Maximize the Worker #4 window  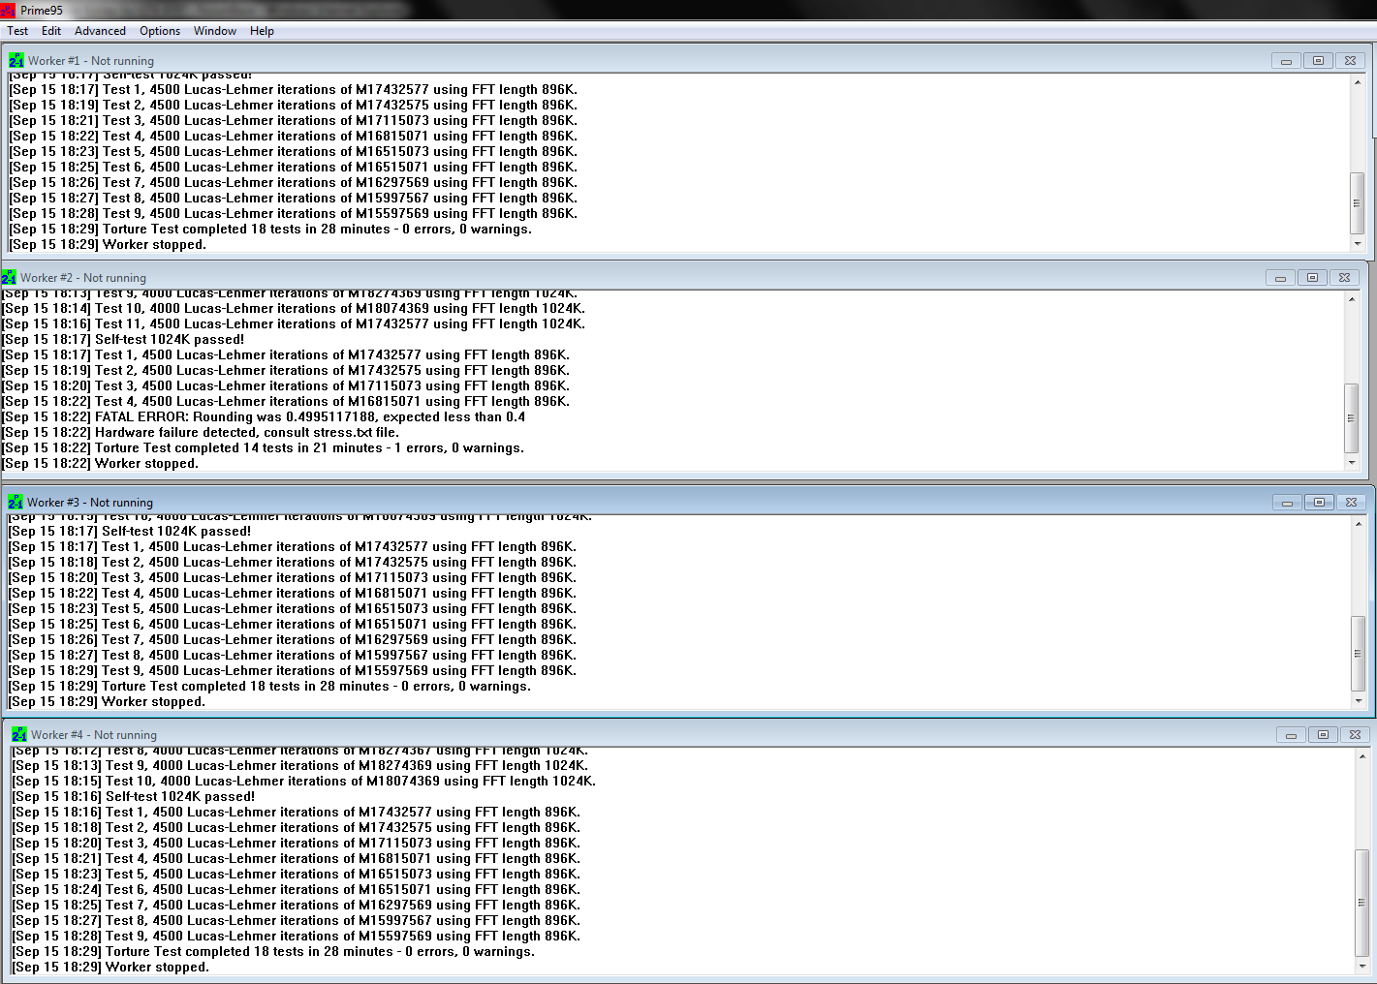1323,734
